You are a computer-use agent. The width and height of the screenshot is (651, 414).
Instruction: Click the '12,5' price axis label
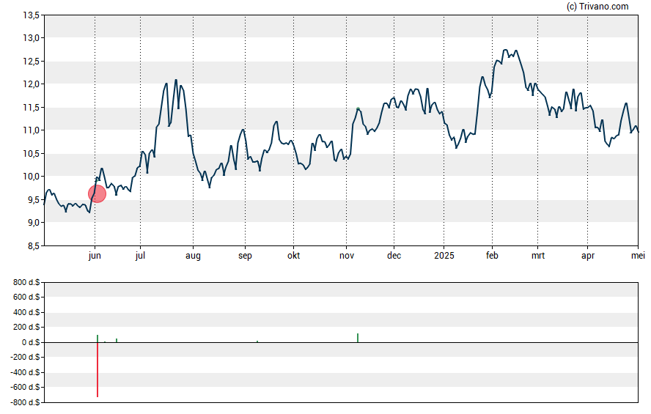[31, 62]
